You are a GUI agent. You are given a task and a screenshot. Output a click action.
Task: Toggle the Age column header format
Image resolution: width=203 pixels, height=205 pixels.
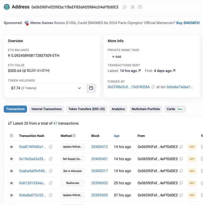pos(117,136)
